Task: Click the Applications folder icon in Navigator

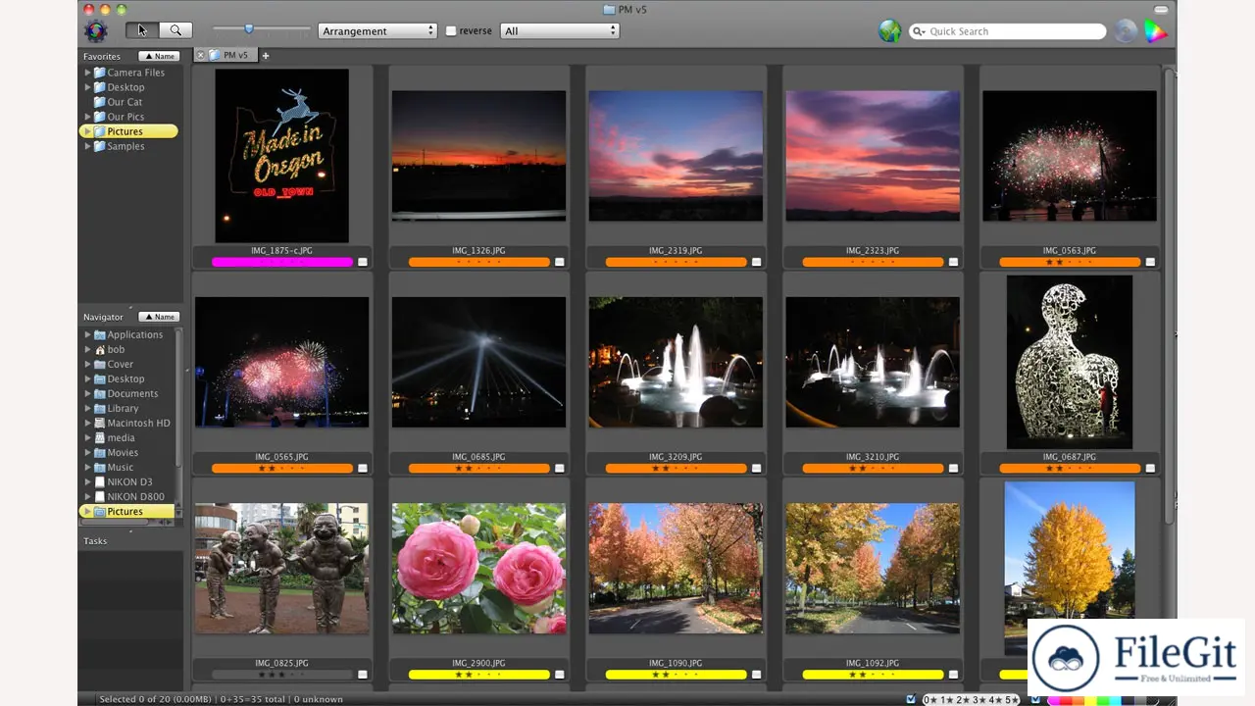Action: click(x=99, y=334)
